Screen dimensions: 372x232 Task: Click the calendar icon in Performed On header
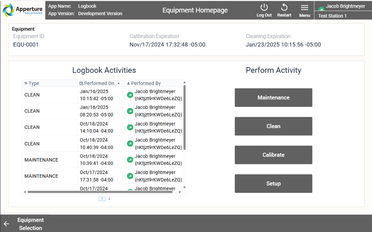point(81,83)
